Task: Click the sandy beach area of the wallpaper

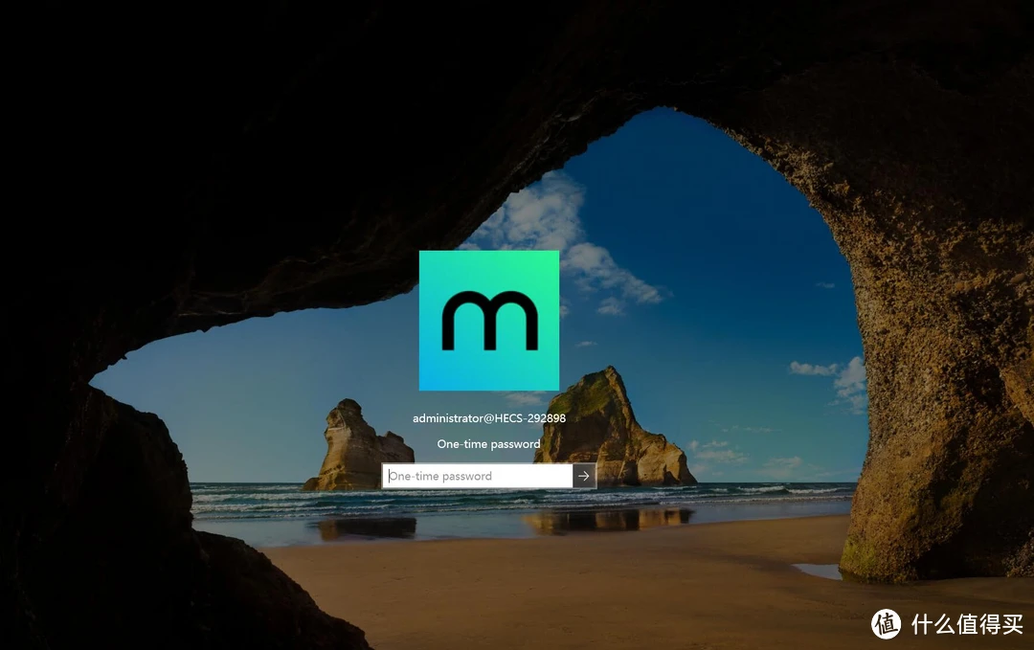Action: pos(574,584)
